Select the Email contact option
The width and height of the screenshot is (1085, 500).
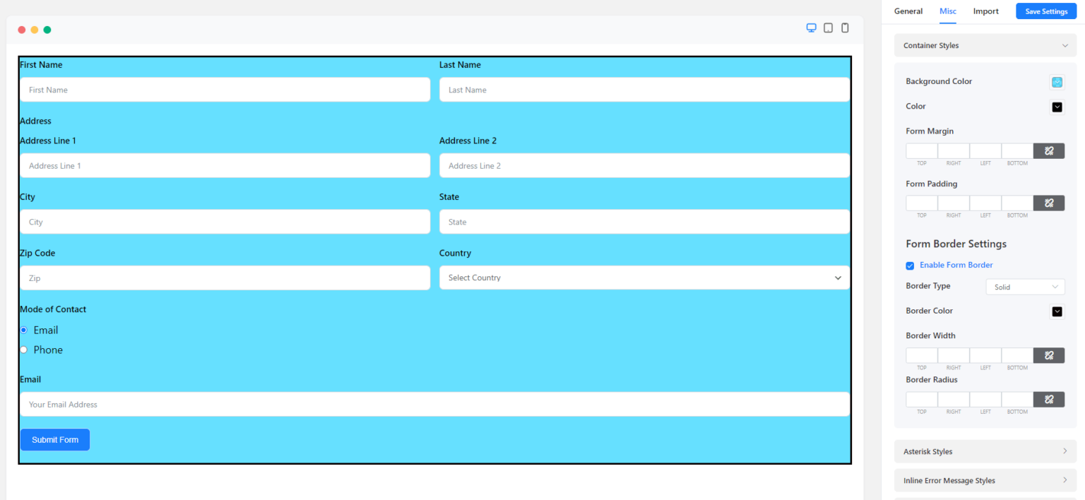[x=23, y=330]
